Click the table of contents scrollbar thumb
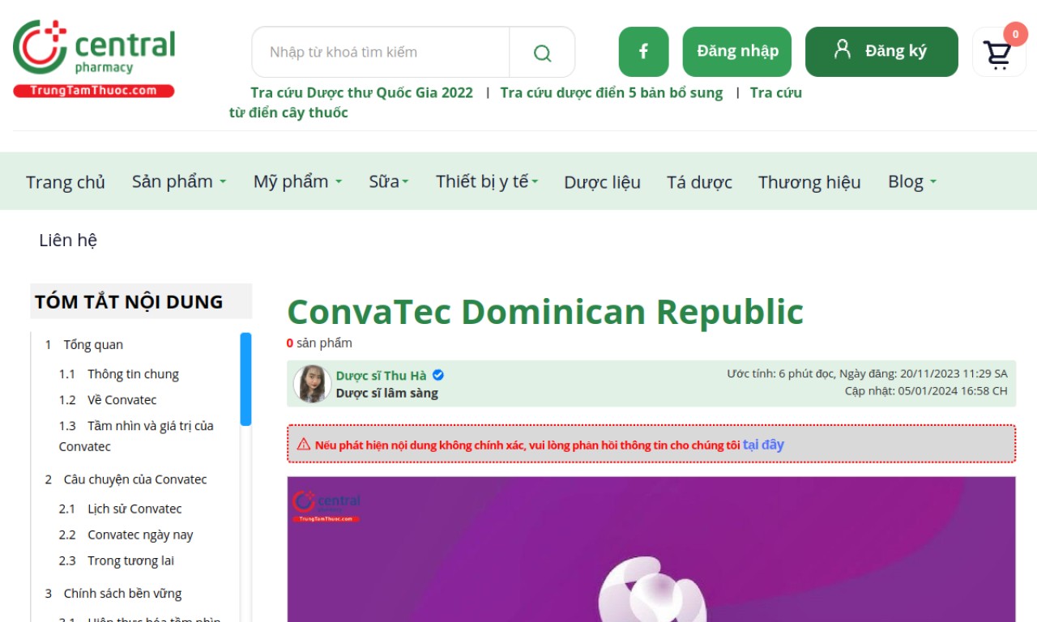This screenshot has width=1037, height=622. (x=245, y=379)
